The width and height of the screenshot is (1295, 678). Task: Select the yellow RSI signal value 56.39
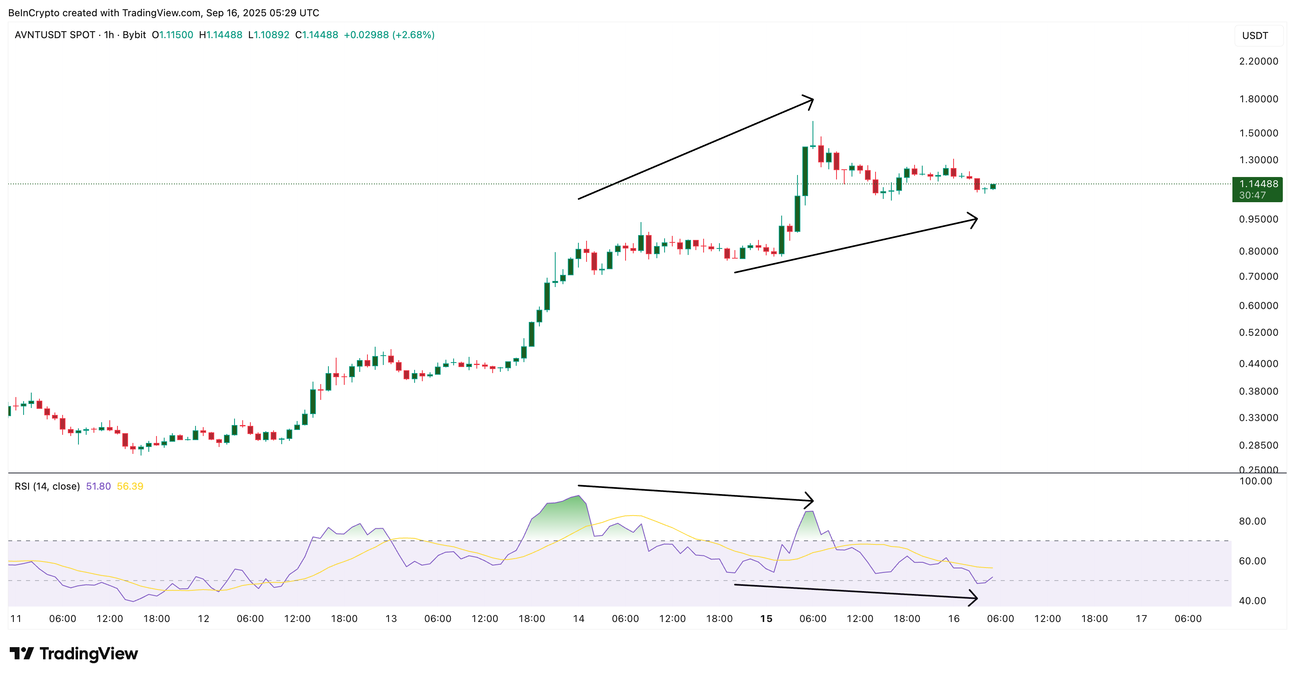130,486
